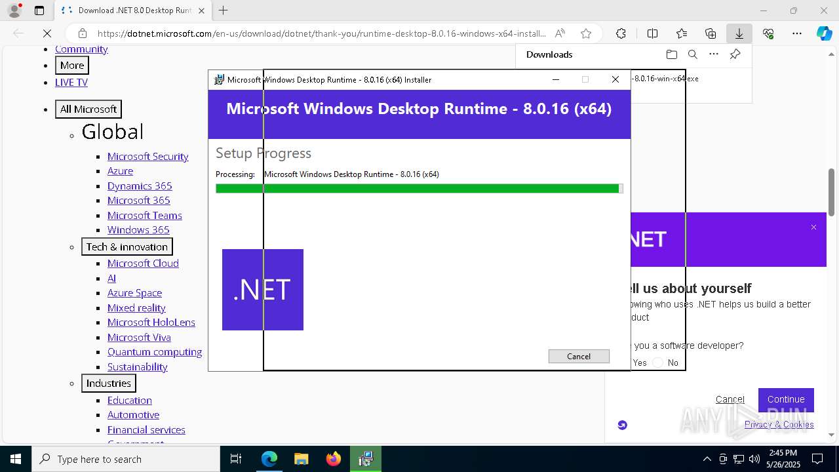Open the Microsoft Teams link
Image resolution: width=839 pixels, height=472 pixels.
point(145,215)
